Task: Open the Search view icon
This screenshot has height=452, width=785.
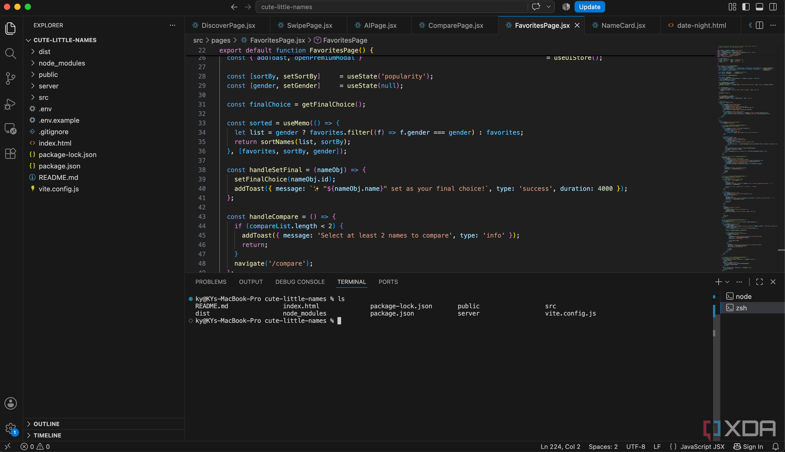Action: coord(11,53)
